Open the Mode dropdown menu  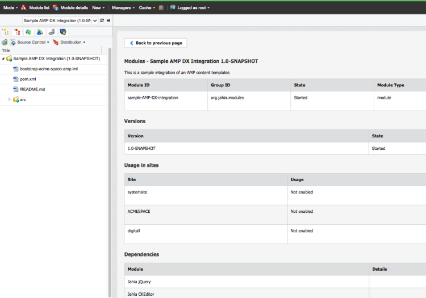pos(11,7)
